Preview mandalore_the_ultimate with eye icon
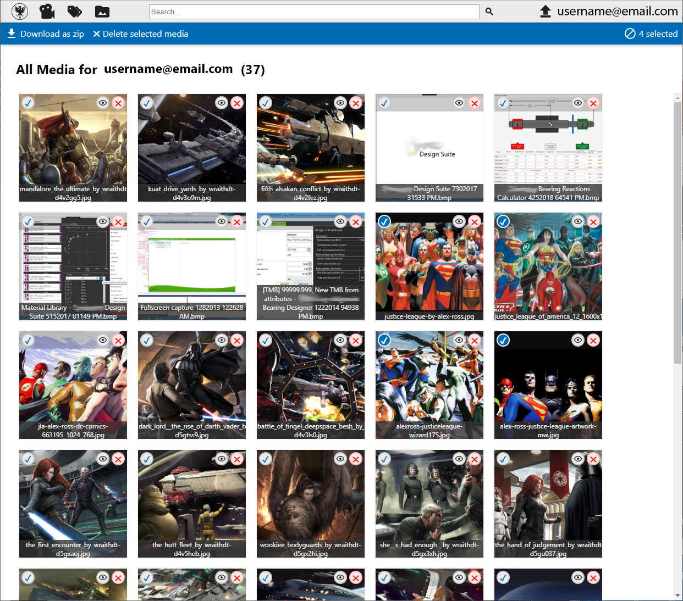Viewport: 683px width, 601px height. coord(103,103)
